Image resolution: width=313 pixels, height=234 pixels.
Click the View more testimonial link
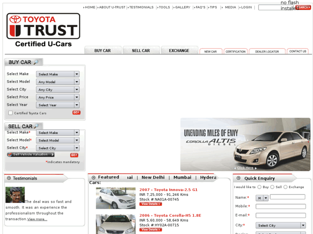[x=37, y=219]
